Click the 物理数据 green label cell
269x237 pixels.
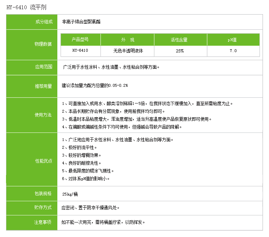tap(43, 44)
